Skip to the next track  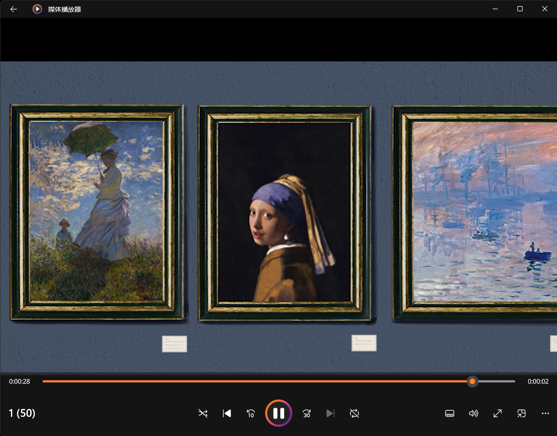click(330, 413)
